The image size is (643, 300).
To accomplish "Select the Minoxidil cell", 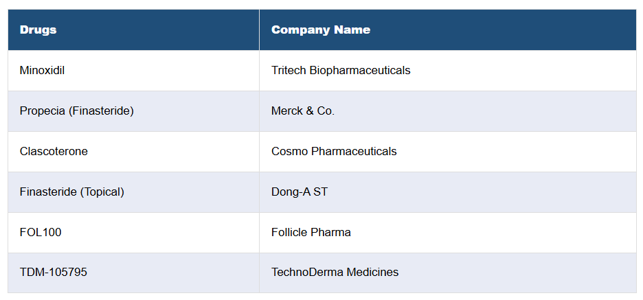I will tap(43, 70).
